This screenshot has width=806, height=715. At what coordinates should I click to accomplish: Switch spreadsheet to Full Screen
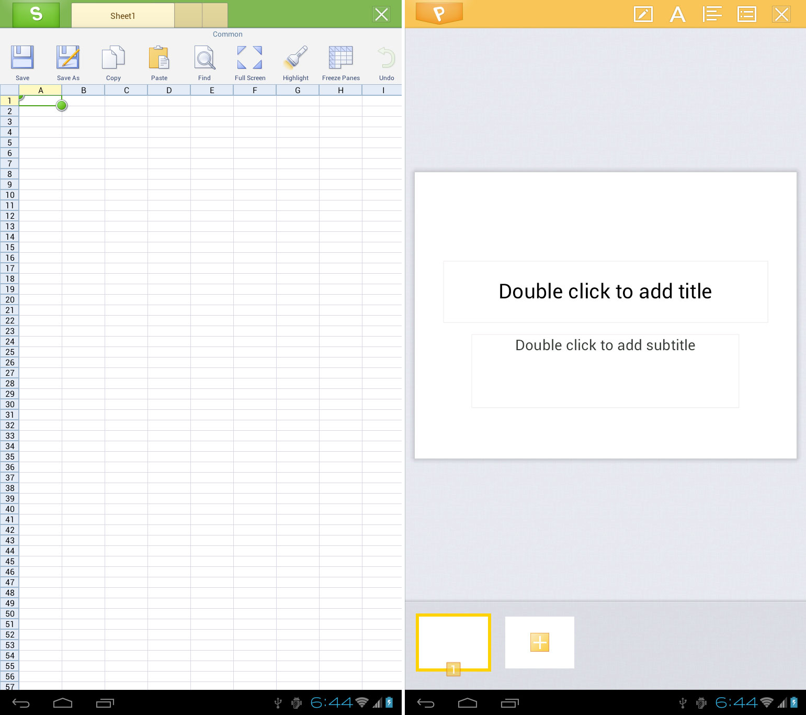point(250,58)
